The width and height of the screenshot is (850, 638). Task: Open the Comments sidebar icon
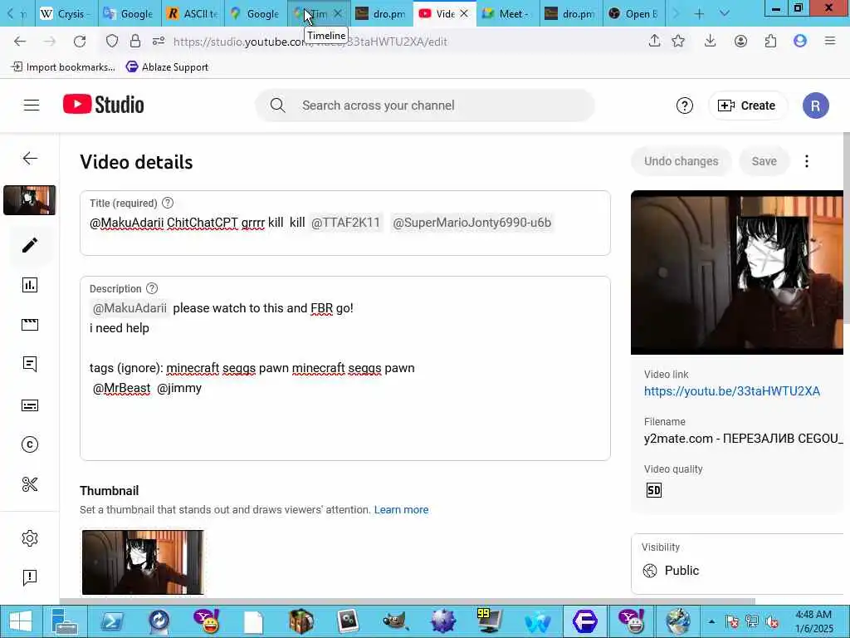[x=30, y=364]
